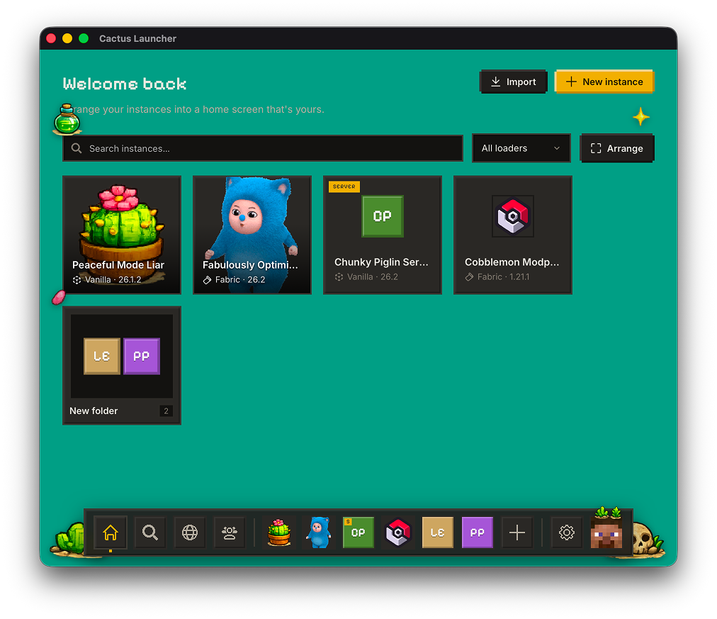The height and width of the screenshot is (619, 717).
Task: Expand the All loaders dropdown
Action: pos(521,148)
